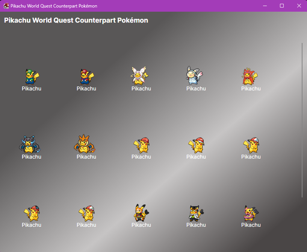Viewport: 307px width, 252px height.
Task: Minimize the Pikachu World Quest window
Action: pyautogui.click(x=265, y=6)
